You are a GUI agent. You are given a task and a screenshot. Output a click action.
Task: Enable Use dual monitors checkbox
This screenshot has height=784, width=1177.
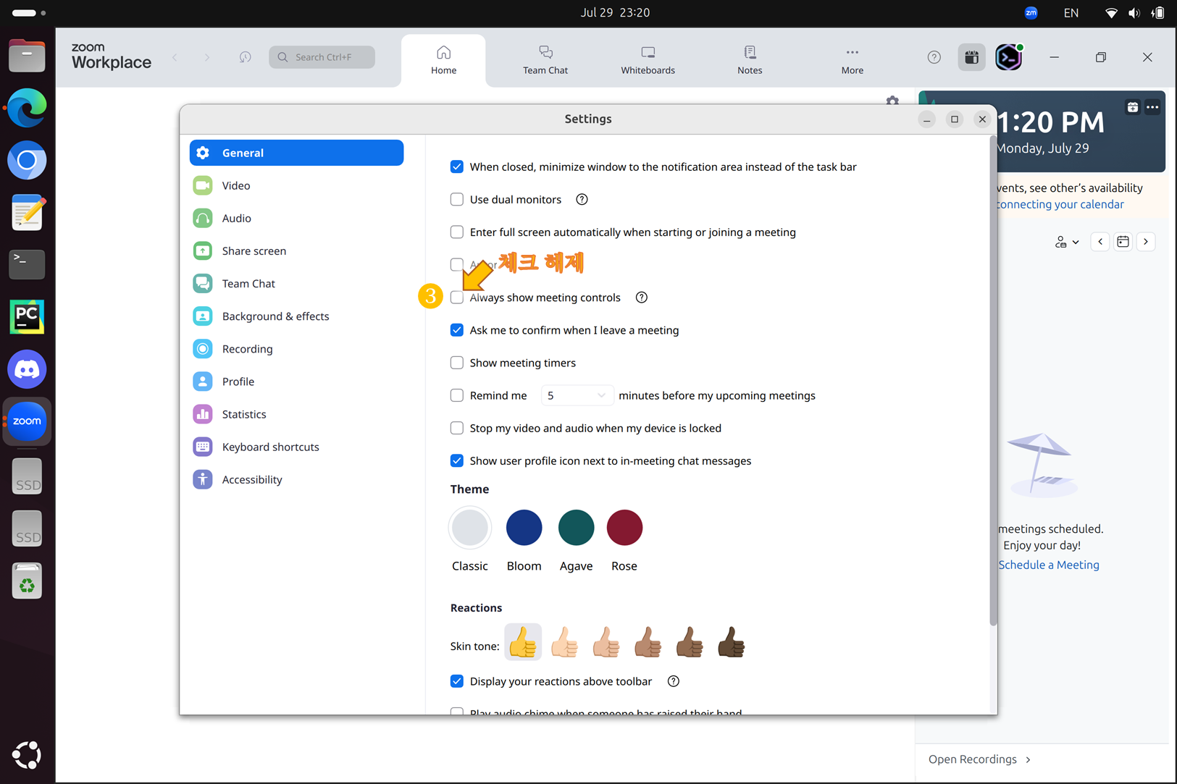[x=457, y=199]
